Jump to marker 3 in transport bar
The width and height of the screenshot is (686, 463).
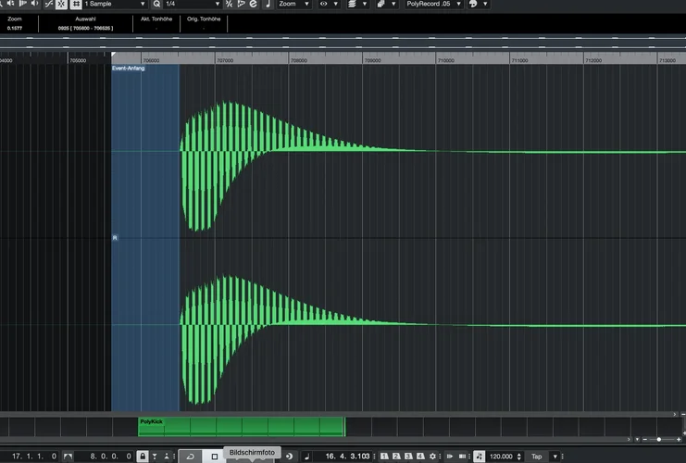pos(408,457)
